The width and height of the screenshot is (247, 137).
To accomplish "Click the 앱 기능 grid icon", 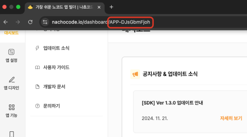I will (11, 107).
